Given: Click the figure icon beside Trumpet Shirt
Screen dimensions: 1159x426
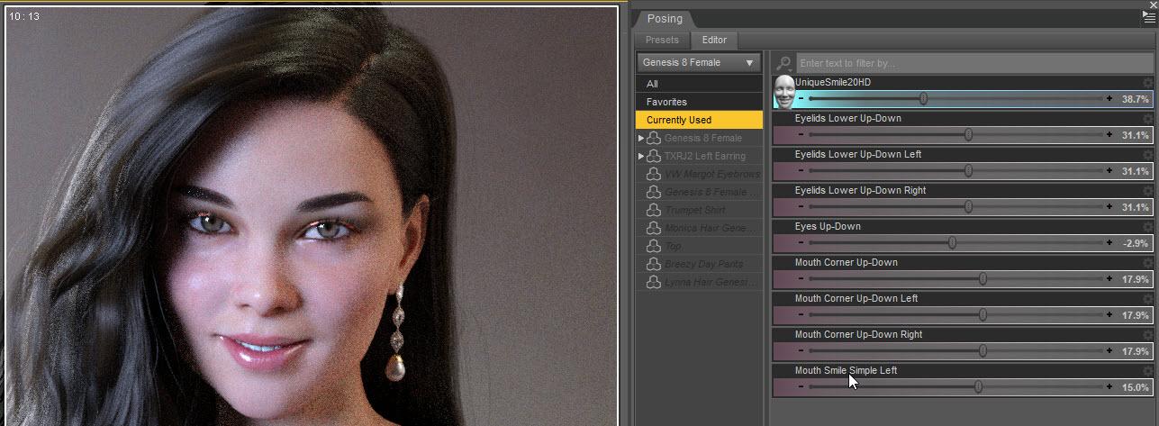Looking at the screenshot, I should point(654,210).
